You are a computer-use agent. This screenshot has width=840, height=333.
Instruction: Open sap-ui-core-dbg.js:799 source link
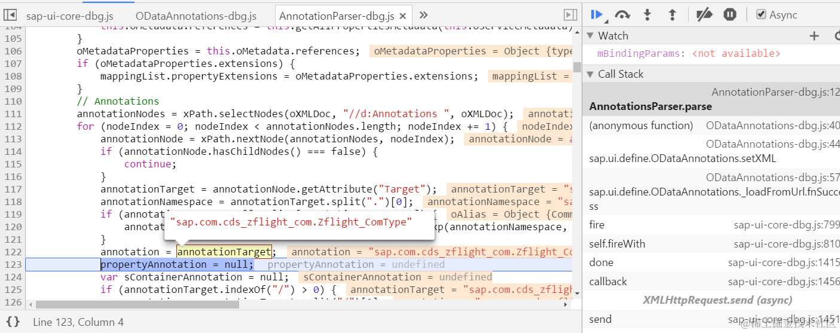pyautogui.click(x=787, y=225)
